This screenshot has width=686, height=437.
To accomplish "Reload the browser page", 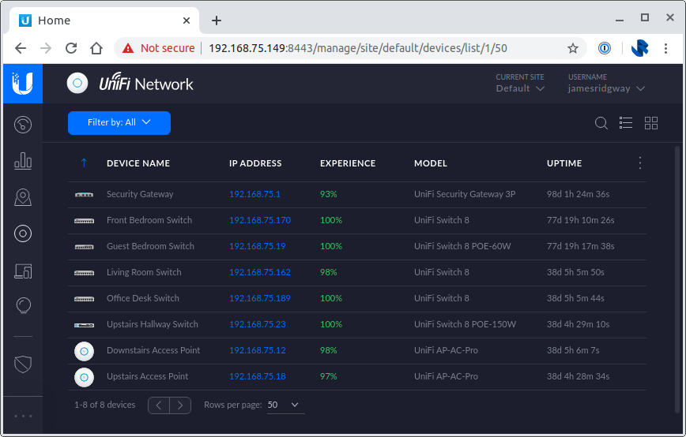I will [71, 48].
